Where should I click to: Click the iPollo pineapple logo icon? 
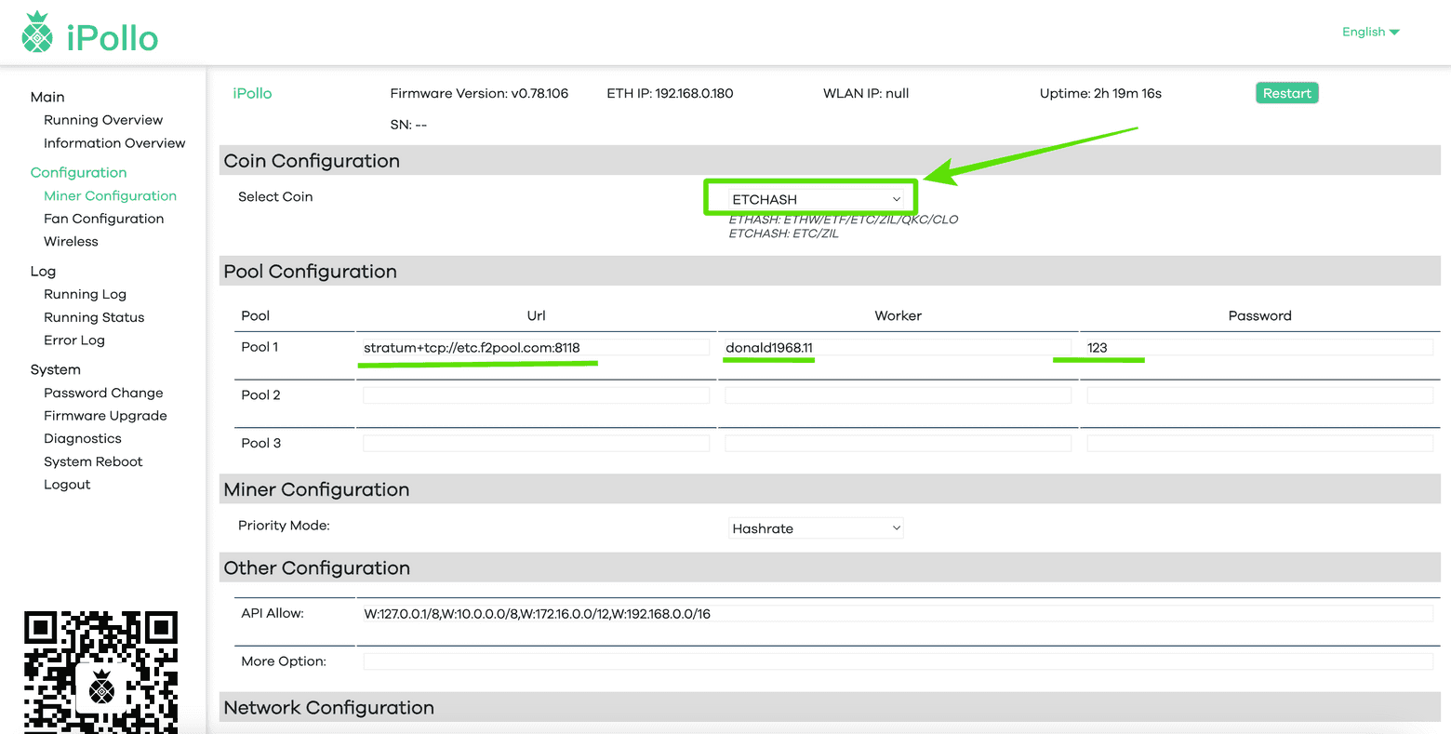point(37,33)
